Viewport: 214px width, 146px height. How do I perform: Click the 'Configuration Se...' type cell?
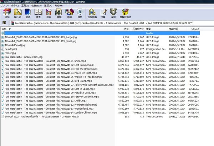156,49
